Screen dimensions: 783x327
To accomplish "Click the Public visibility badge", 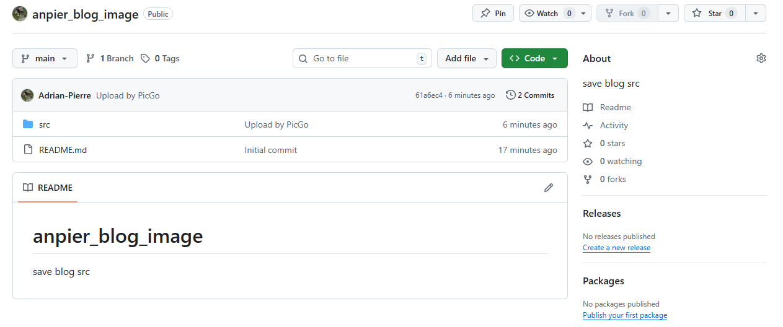I will click(158, 14).
